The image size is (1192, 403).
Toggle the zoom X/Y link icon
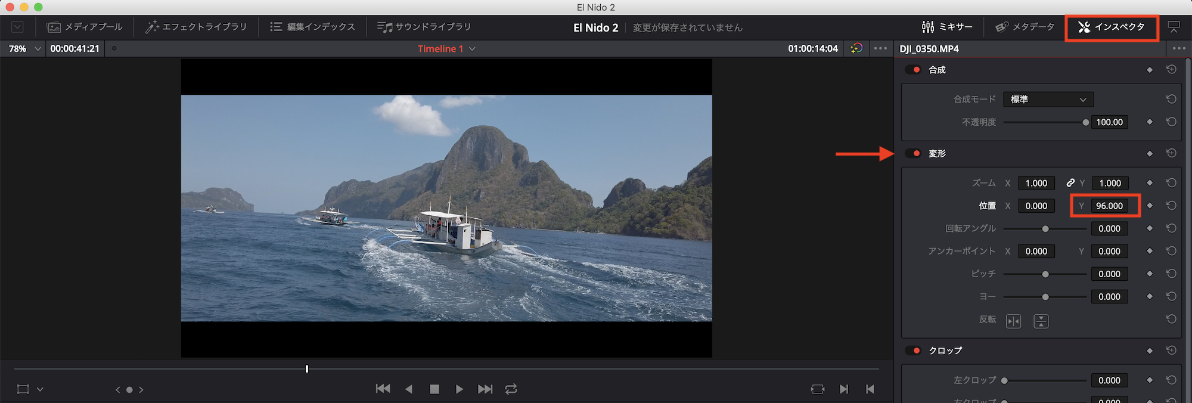coord(1070,183)
